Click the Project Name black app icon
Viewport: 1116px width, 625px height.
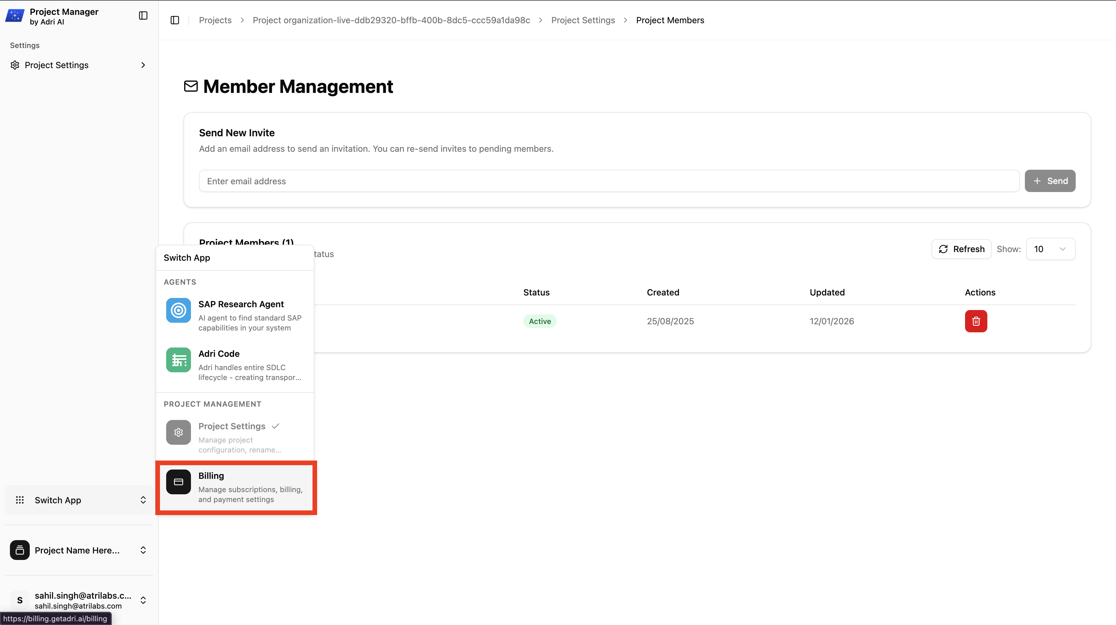point(20,550)
